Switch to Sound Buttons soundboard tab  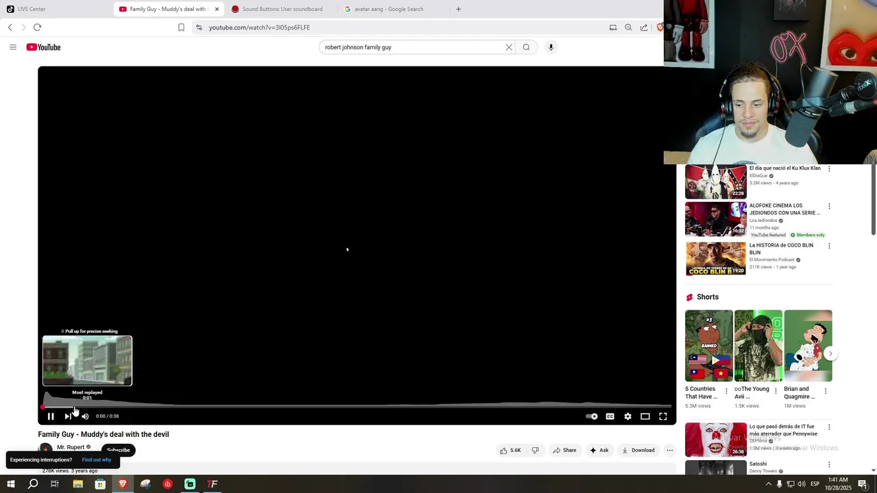pyautogui.click(x=281, y=9)
